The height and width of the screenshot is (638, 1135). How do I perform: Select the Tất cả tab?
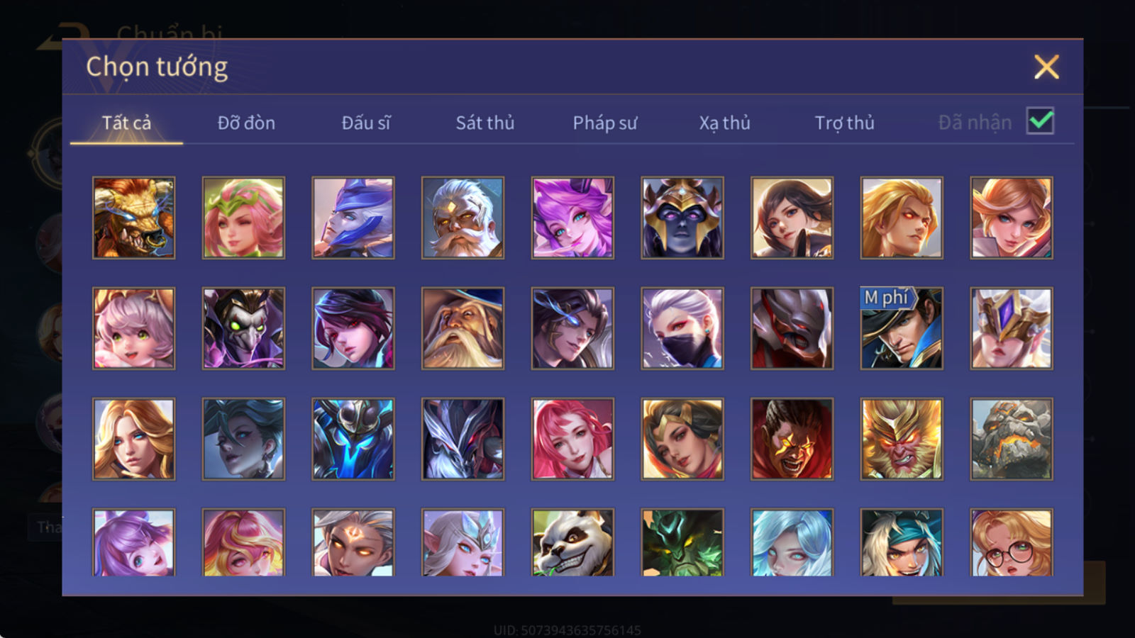coord(126,123)
